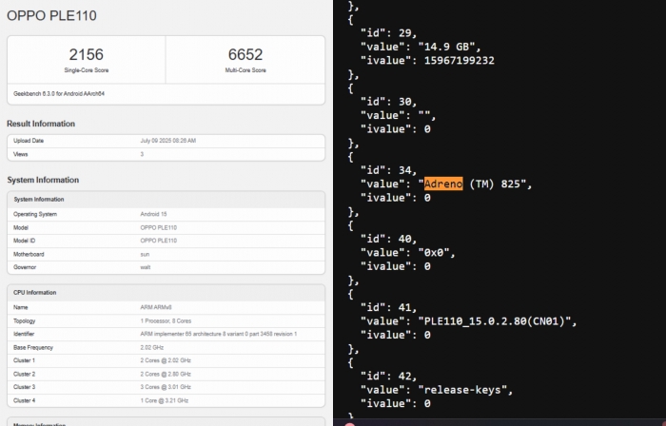Click the 2 Cores @ 2.02 GHz value
The height and width of the screenshot is (426, 666).
pos(166,360)
